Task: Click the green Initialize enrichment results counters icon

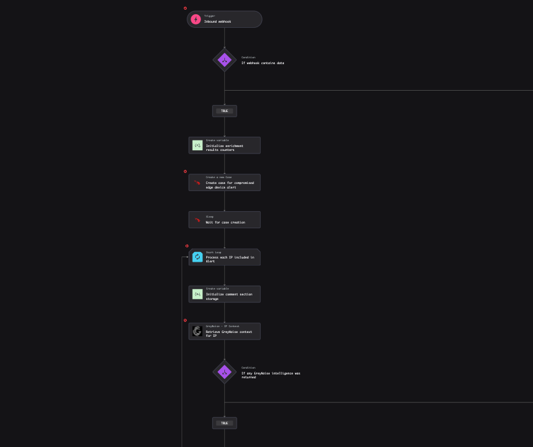Action: 198,145
